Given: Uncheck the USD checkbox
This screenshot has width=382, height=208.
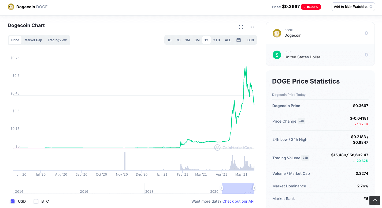Looking at the screenshot, I should [x=13, y=201].
